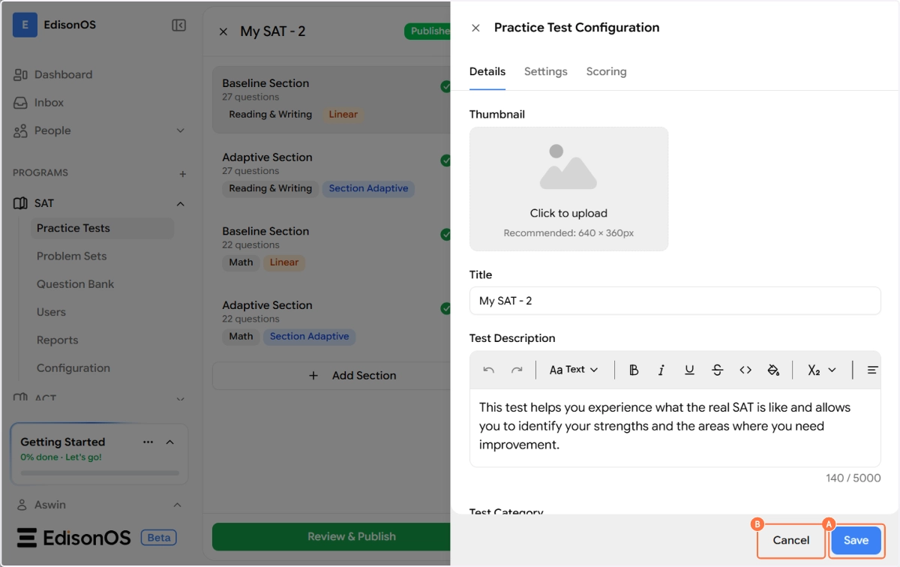
Task: Expand the People menu
Action: (180, 131)
